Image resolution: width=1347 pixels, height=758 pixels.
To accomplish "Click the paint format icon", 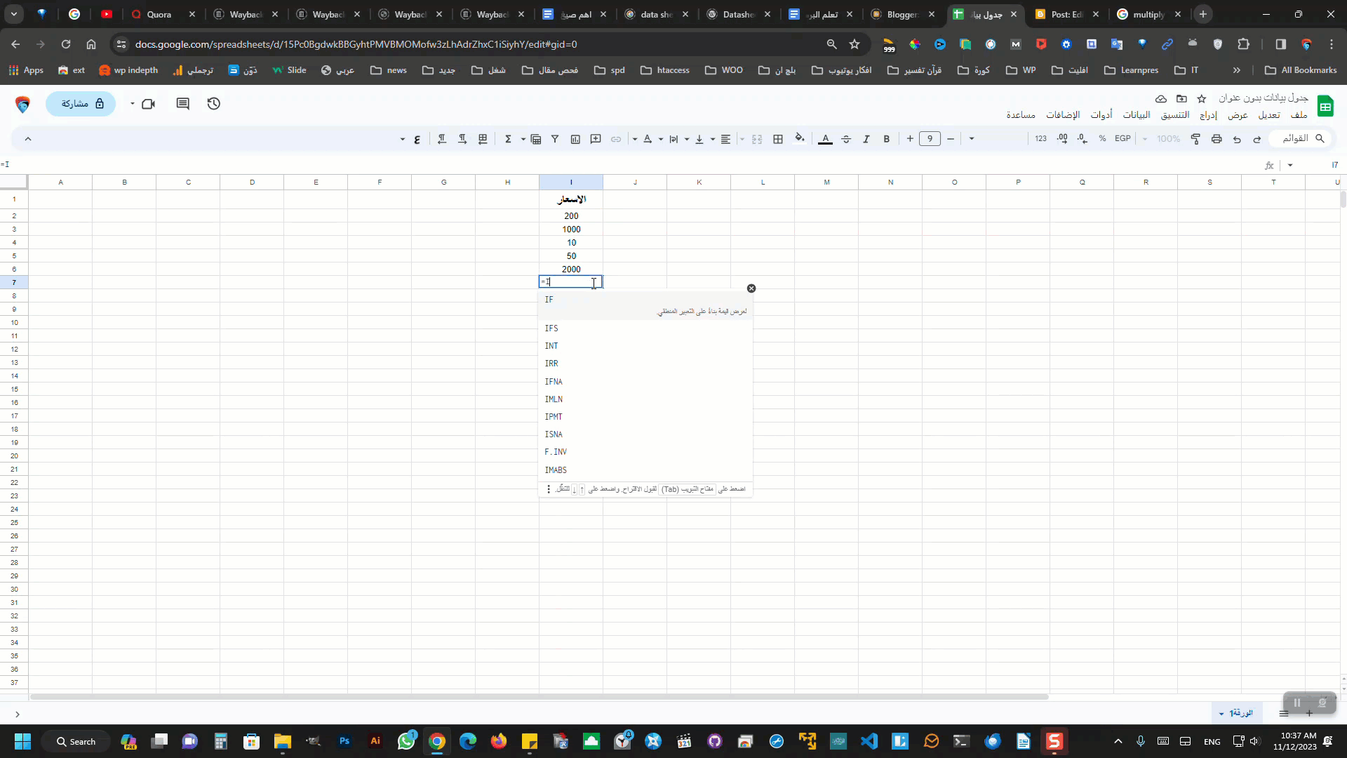I will (1196, 139).
